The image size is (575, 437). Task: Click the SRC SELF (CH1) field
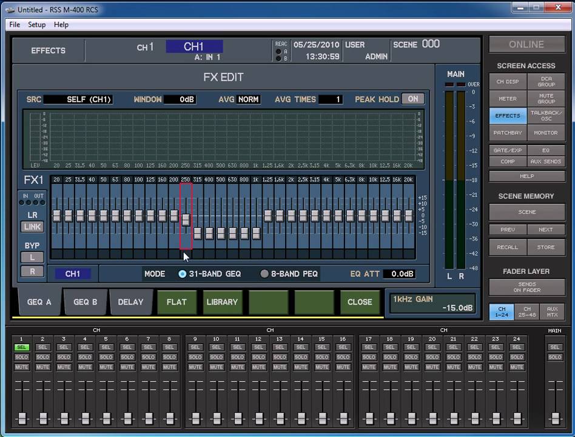(78, 100)
